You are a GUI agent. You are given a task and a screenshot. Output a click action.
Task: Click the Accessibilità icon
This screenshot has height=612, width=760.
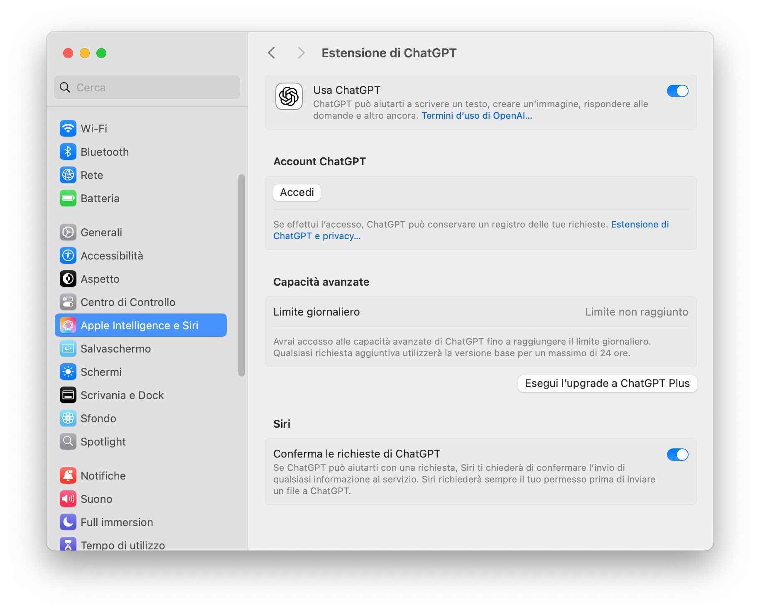tap(68, 256)
